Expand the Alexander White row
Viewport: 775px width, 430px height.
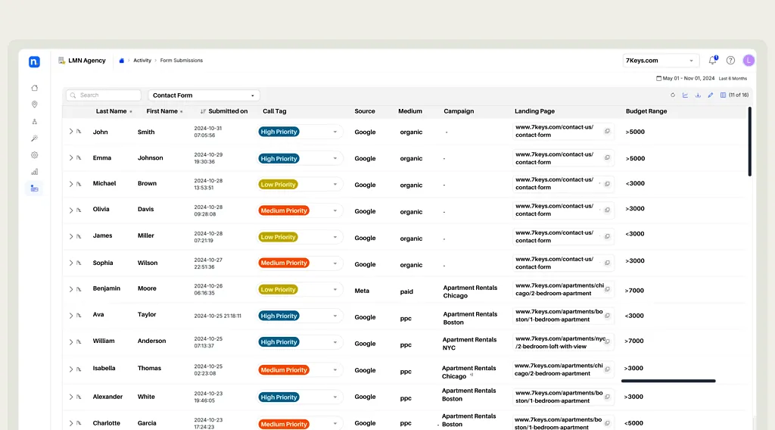[70, 397]
